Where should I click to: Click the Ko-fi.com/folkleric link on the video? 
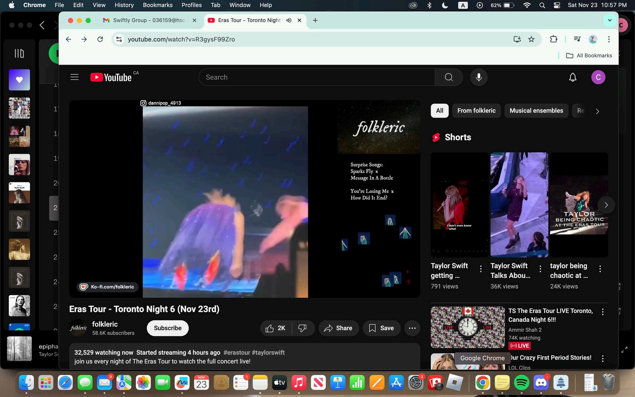pos(107,287)
